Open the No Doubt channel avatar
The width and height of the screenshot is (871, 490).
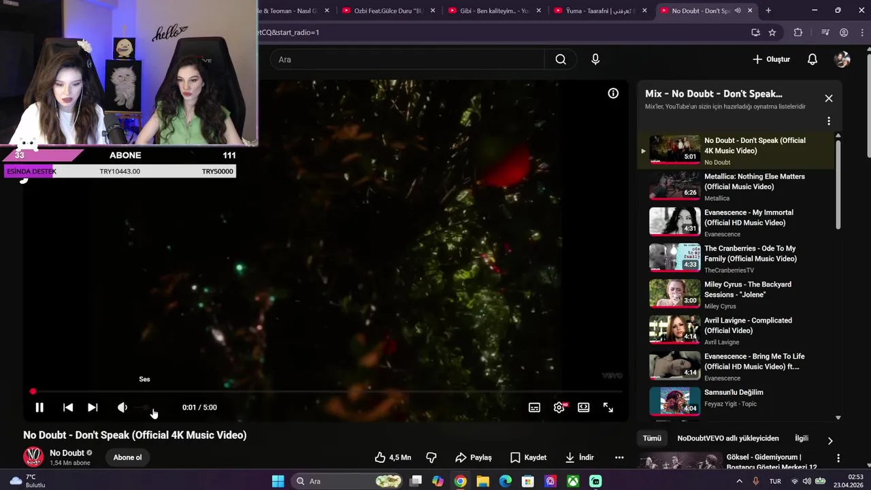point(33,457)
